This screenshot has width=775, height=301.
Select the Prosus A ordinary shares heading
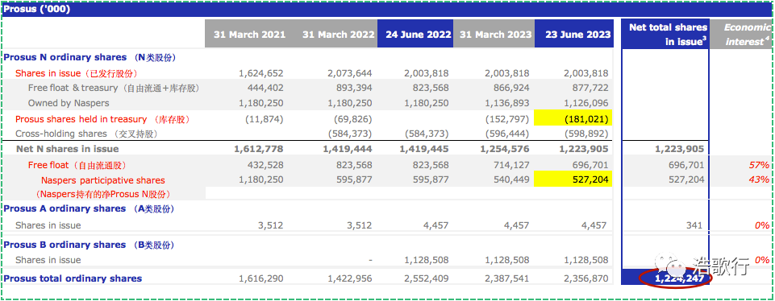tap(89, 208)
